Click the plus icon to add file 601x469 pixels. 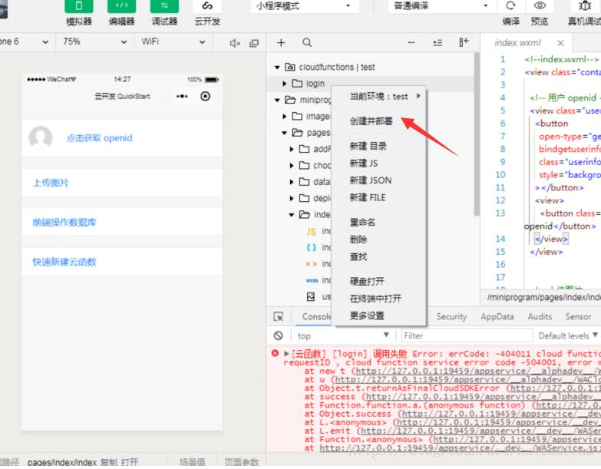(281, 43)
